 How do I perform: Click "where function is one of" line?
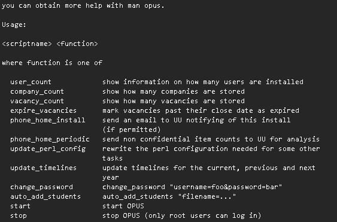click(52, 63)
